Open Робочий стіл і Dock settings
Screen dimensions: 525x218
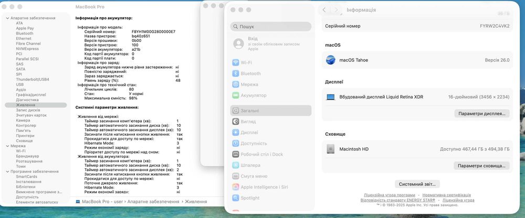pos(257,155)
